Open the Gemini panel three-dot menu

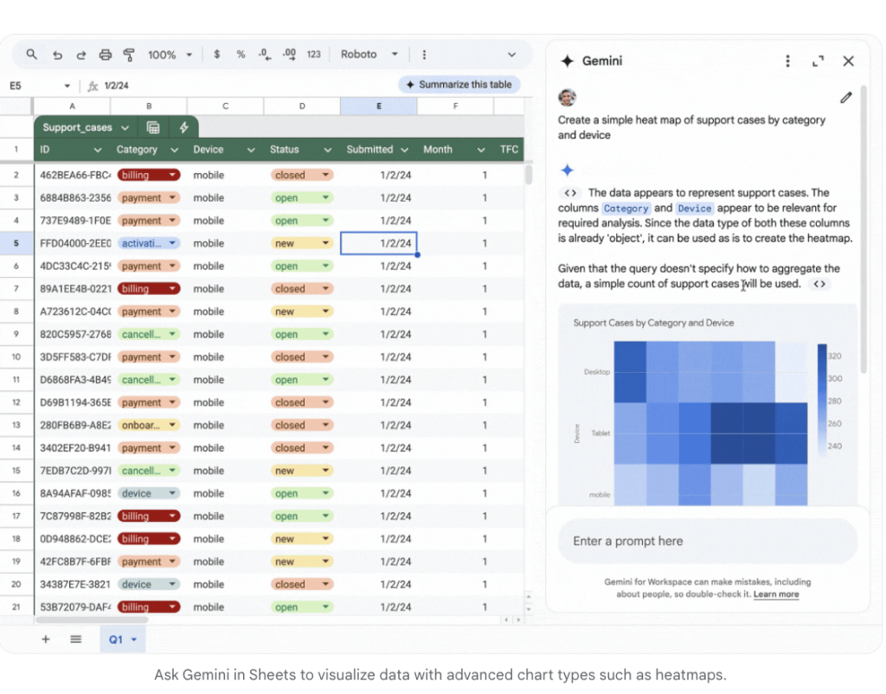(787, 61)
